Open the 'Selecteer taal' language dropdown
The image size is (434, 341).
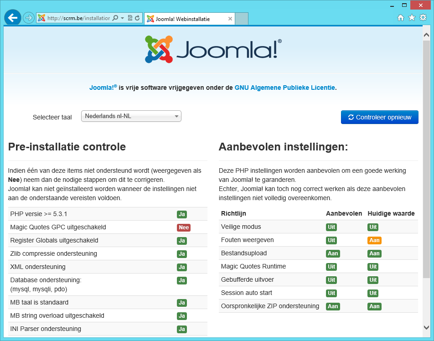click(131, 116)
